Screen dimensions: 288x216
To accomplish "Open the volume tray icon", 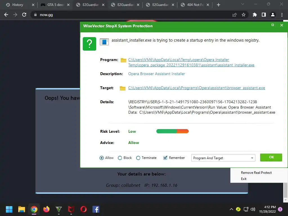I will click(x=253, y=209).
